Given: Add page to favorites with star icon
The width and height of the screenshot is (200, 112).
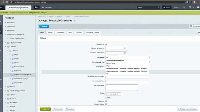Looking at the screenshot, I should tap(74, 21).
